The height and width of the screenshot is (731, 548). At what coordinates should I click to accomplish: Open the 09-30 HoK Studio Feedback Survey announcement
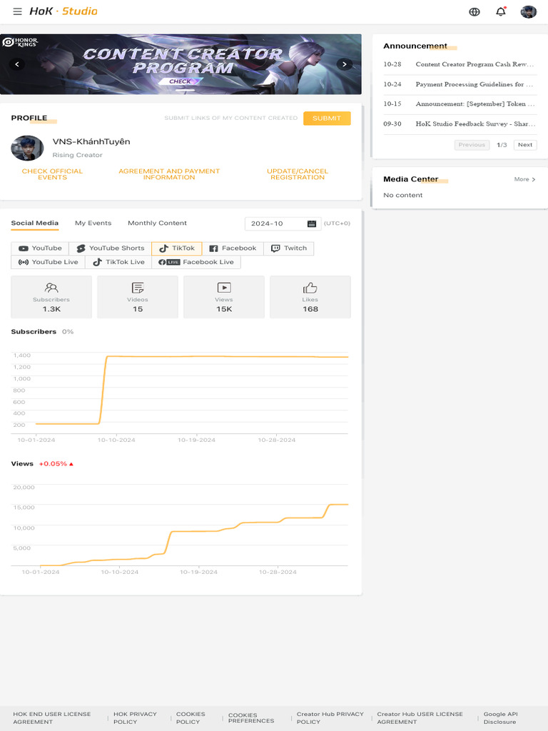coord(460,124)
